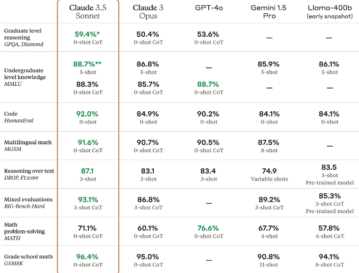The height and width of the screenshot is (273, 359).
Task: Select the Grade school math GSM8K label
Action: coord(28,260)
